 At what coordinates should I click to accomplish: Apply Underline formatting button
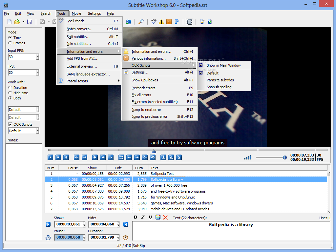(150, 217)
